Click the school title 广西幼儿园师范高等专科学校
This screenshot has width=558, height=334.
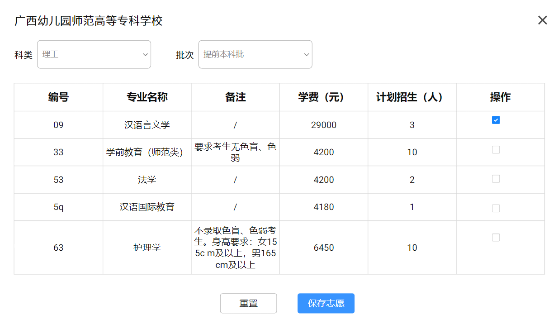pyautogui.click(x=89, y=21)
